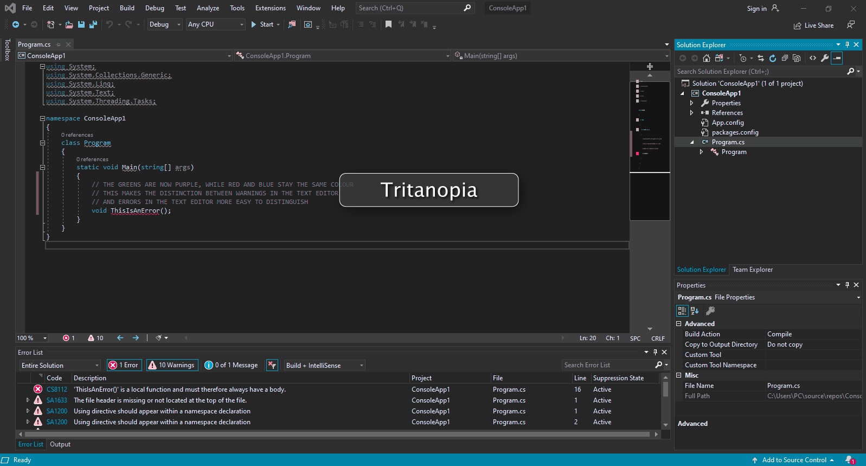The width and height of the screenshot is (866, 466).
Task: Open the Any CPU platform dropdown
Action: [x=216, y=24]
